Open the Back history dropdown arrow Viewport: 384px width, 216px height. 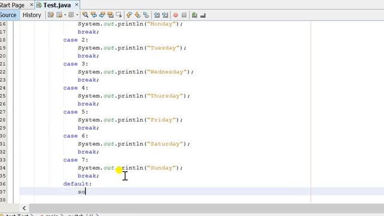[65, 15]
